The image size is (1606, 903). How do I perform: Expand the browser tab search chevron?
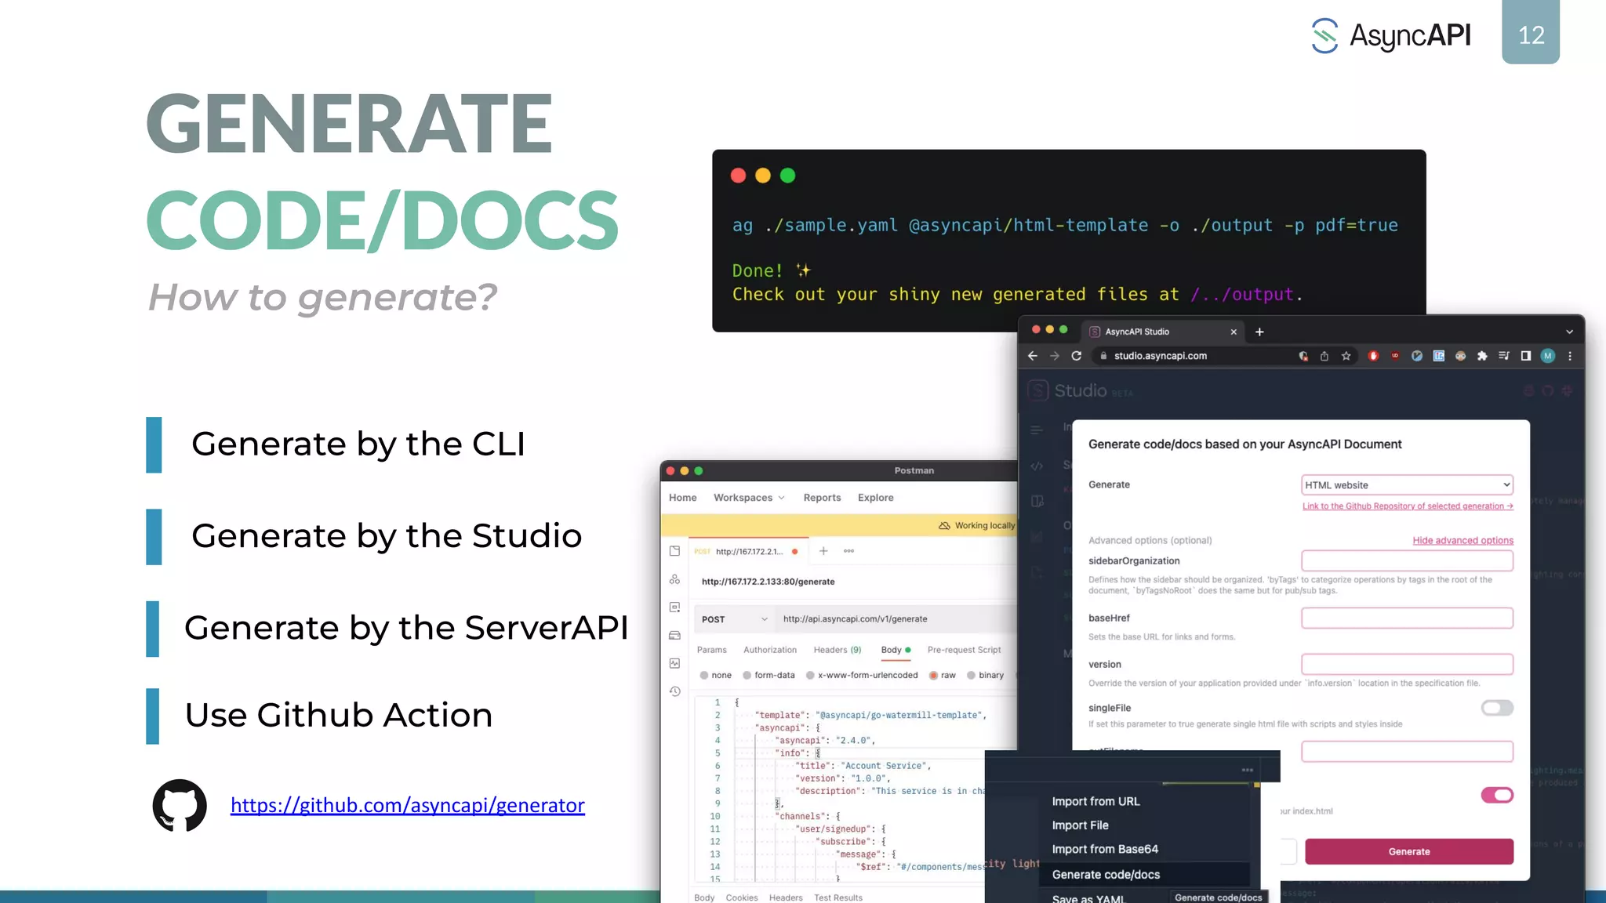click(x=1569, y=332)
